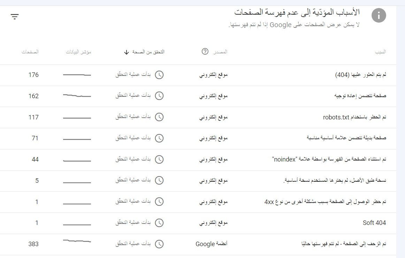
Task: Click the info icon beside the title
Action: point(379,16)
